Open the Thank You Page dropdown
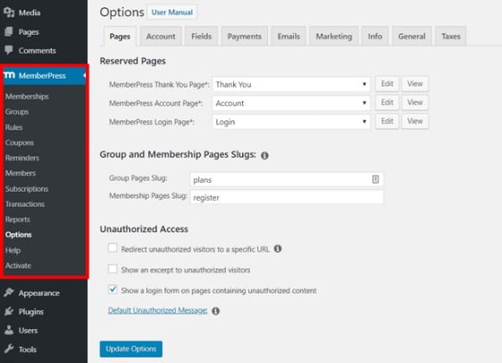The width and height of the screenshot is (502, 363). tap(291, 85)
